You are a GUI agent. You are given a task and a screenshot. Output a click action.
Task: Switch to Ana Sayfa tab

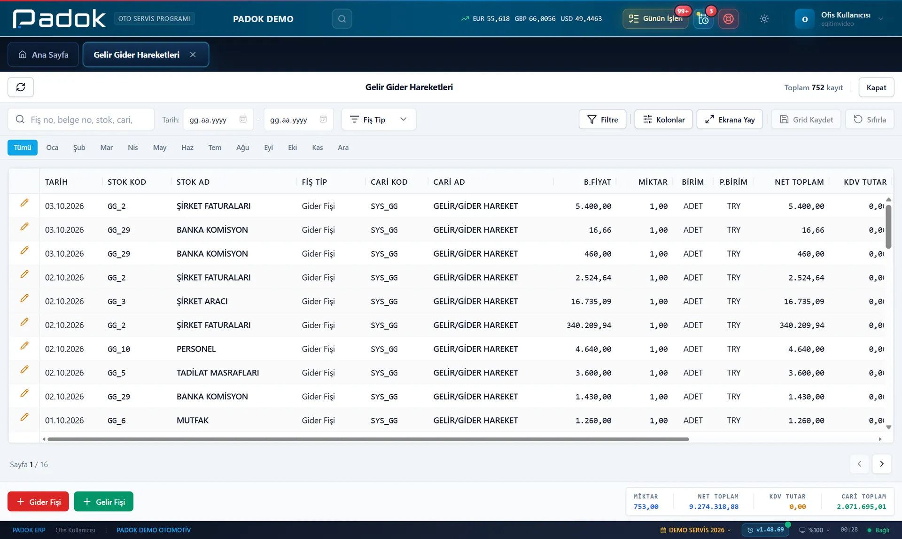[x=43, y=55]
